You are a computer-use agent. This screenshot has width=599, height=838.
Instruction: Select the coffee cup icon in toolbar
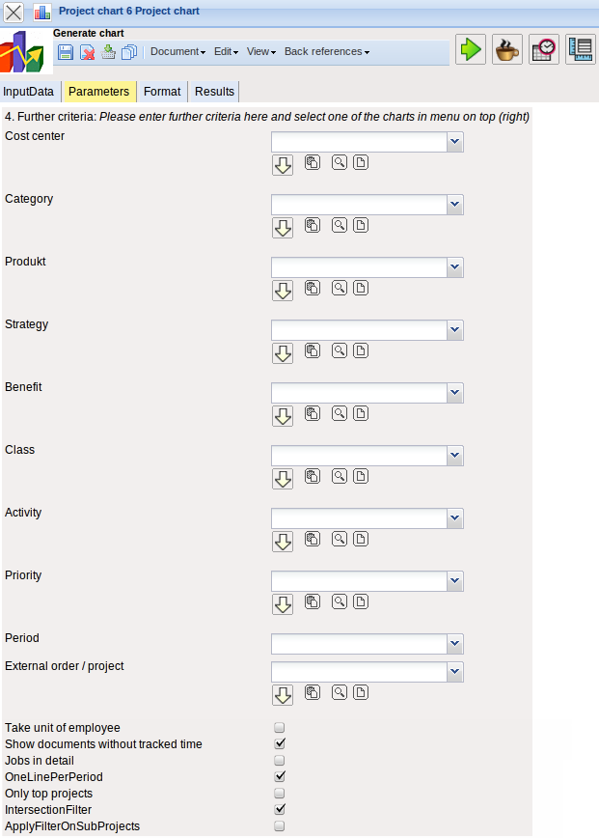pyautogui.click(x=506, y=49)
